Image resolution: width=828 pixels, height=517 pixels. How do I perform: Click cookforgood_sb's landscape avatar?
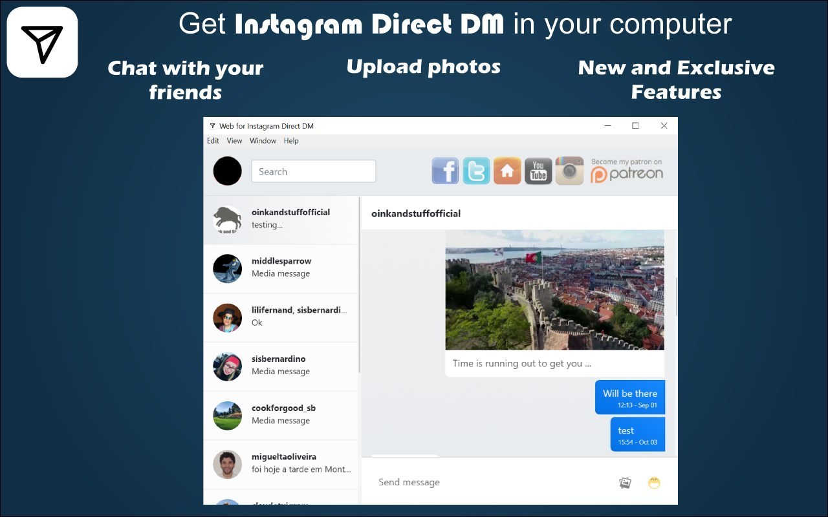pyautogui.click(x=227, y=416)
